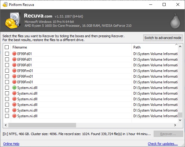Viewport: 185px width, 147px height.
Task: Tick the select-all checkbox in the Filename header
Action: click(x=7, y=47)
